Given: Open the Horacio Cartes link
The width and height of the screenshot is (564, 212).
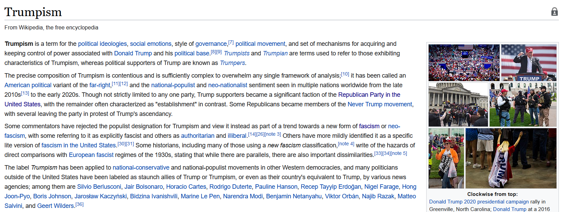Looking at the screenshot, I should [x=186, y=187].
